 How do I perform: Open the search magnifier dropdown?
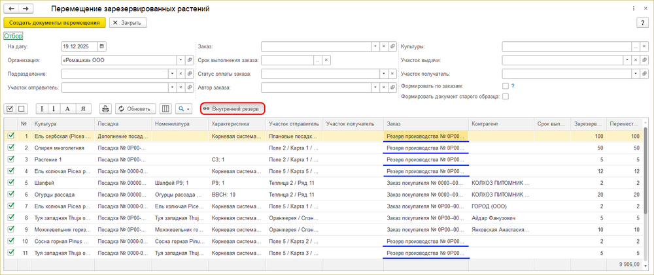[184, 108]
